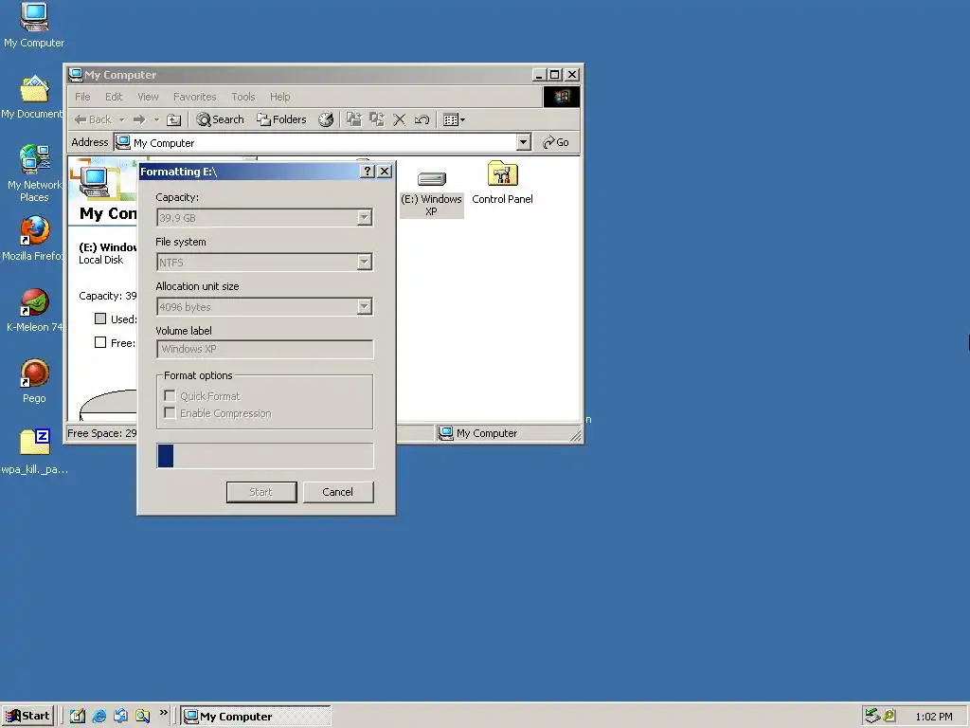Click the Delete X toolbar icon
Image resolution: width=970 pixels, height=728 pixels.
point(400,119)
